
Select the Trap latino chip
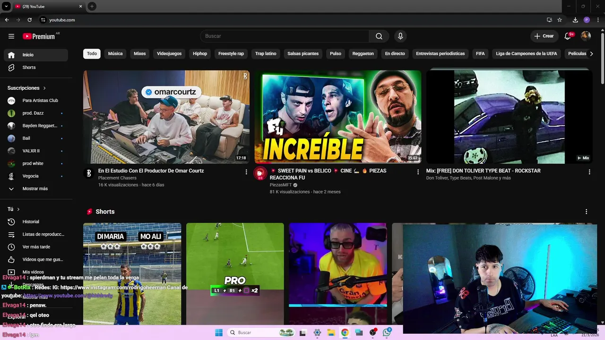[x=266, y=54]
